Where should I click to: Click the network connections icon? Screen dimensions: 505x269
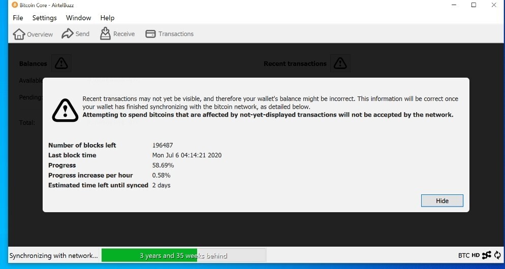tap(487, 255)
